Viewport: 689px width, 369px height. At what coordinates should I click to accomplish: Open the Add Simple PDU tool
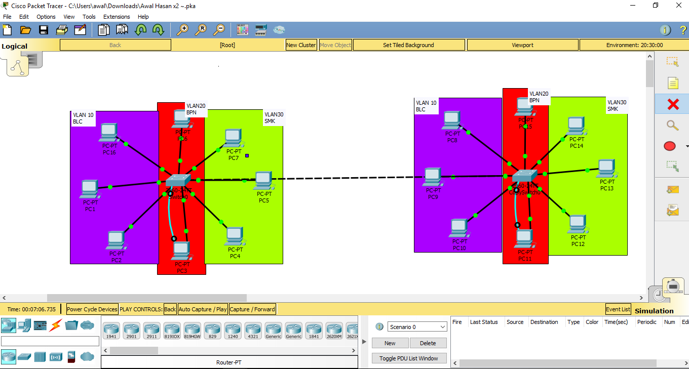pos(672,189)
